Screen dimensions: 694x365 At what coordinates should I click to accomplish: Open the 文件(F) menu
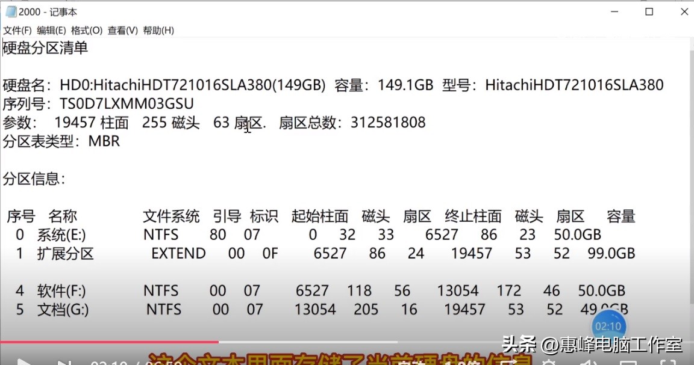click(x=16, y=29)
